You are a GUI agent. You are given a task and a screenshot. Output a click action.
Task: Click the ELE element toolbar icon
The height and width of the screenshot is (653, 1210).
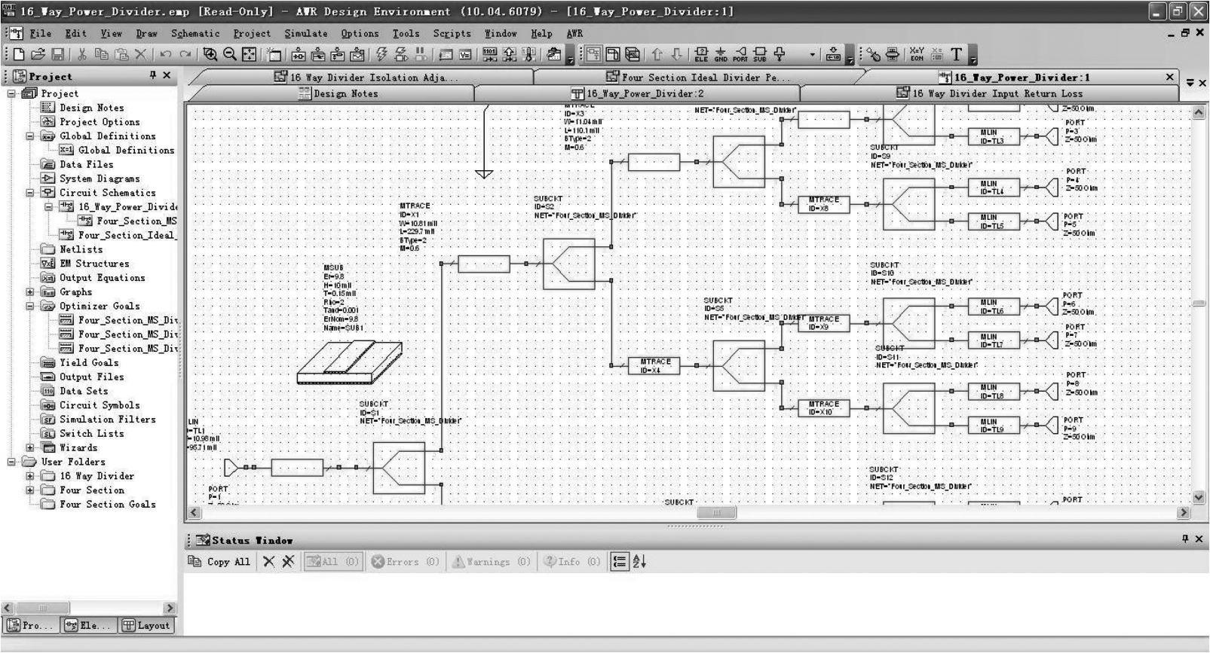click(x=701, y=54)
